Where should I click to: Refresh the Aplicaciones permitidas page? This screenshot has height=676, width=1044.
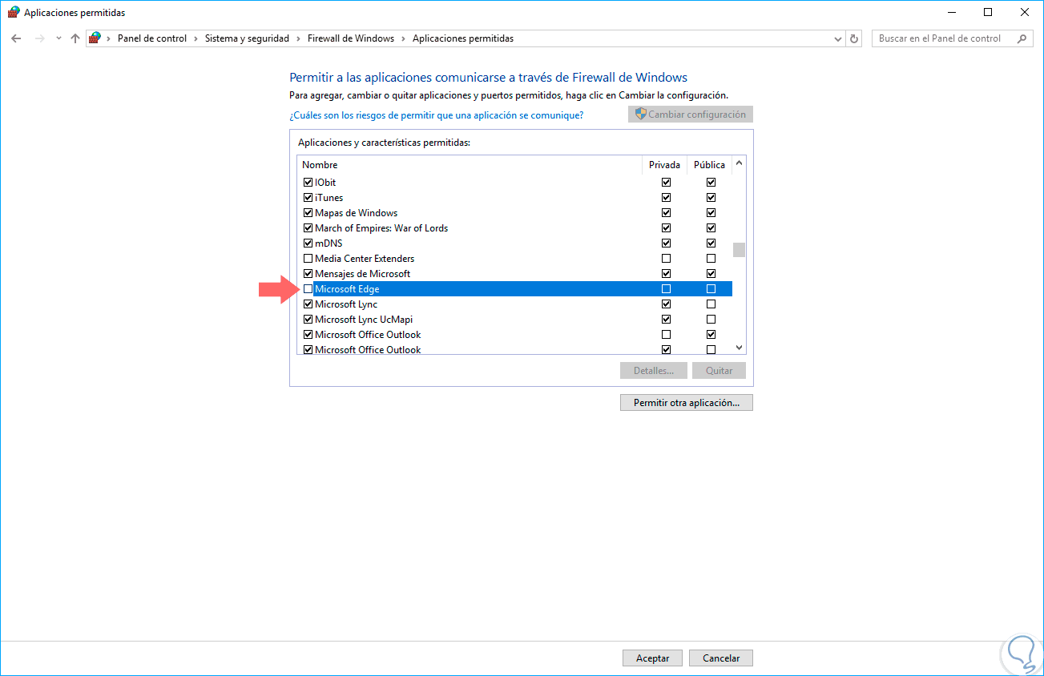(x=854, y=38)
